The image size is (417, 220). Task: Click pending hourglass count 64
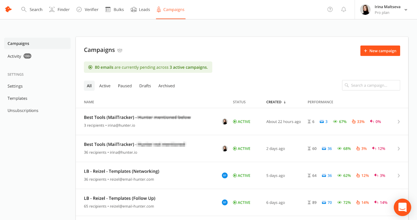[312, 175]
